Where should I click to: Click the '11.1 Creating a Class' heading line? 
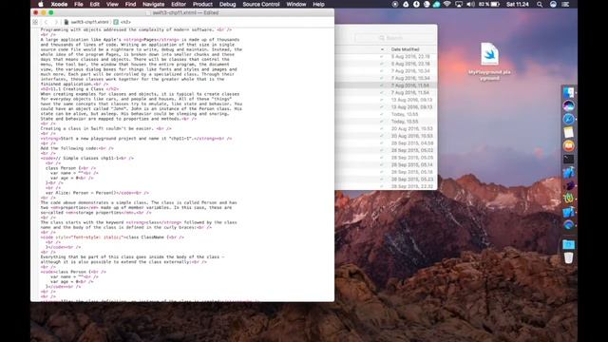(80, 88)
